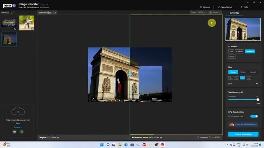This screenshot has height=148, width=264.
Task: Click the before/after split handle on the image
Action: (x=130, y=75)
